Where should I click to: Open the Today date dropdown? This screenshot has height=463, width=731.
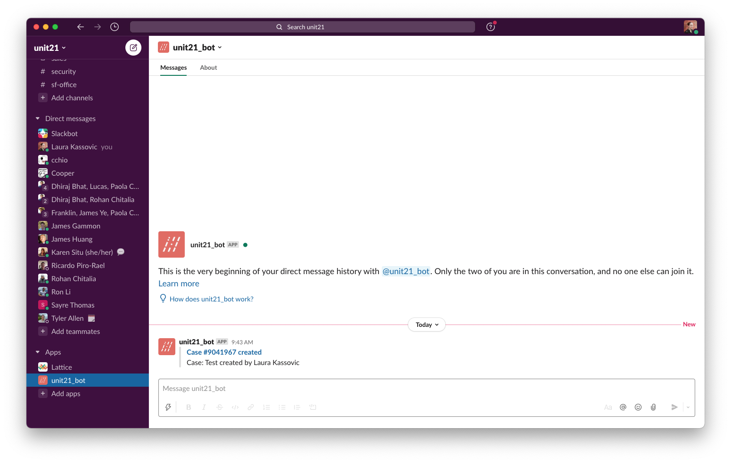click(x=427, y=325)
